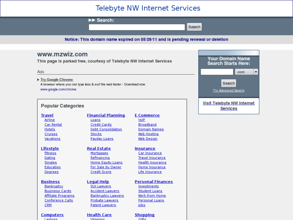Open the Business category

coord(50,182)
